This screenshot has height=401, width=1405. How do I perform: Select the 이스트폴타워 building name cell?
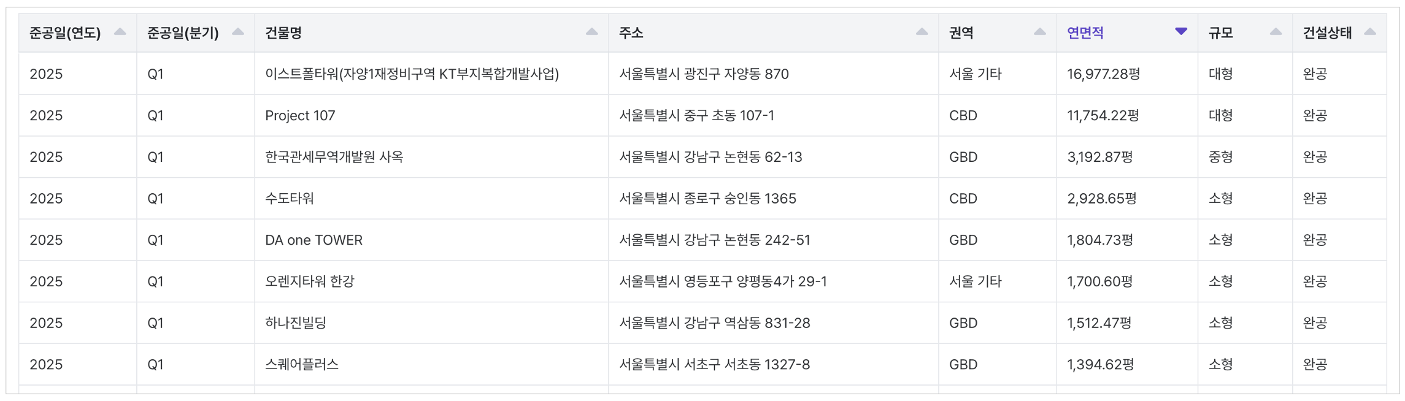click(412, 74)
